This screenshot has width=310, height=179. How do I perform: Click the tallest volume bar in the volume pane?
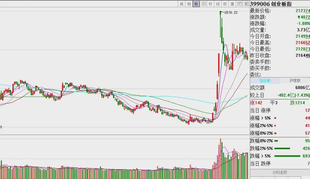(220, 159)
